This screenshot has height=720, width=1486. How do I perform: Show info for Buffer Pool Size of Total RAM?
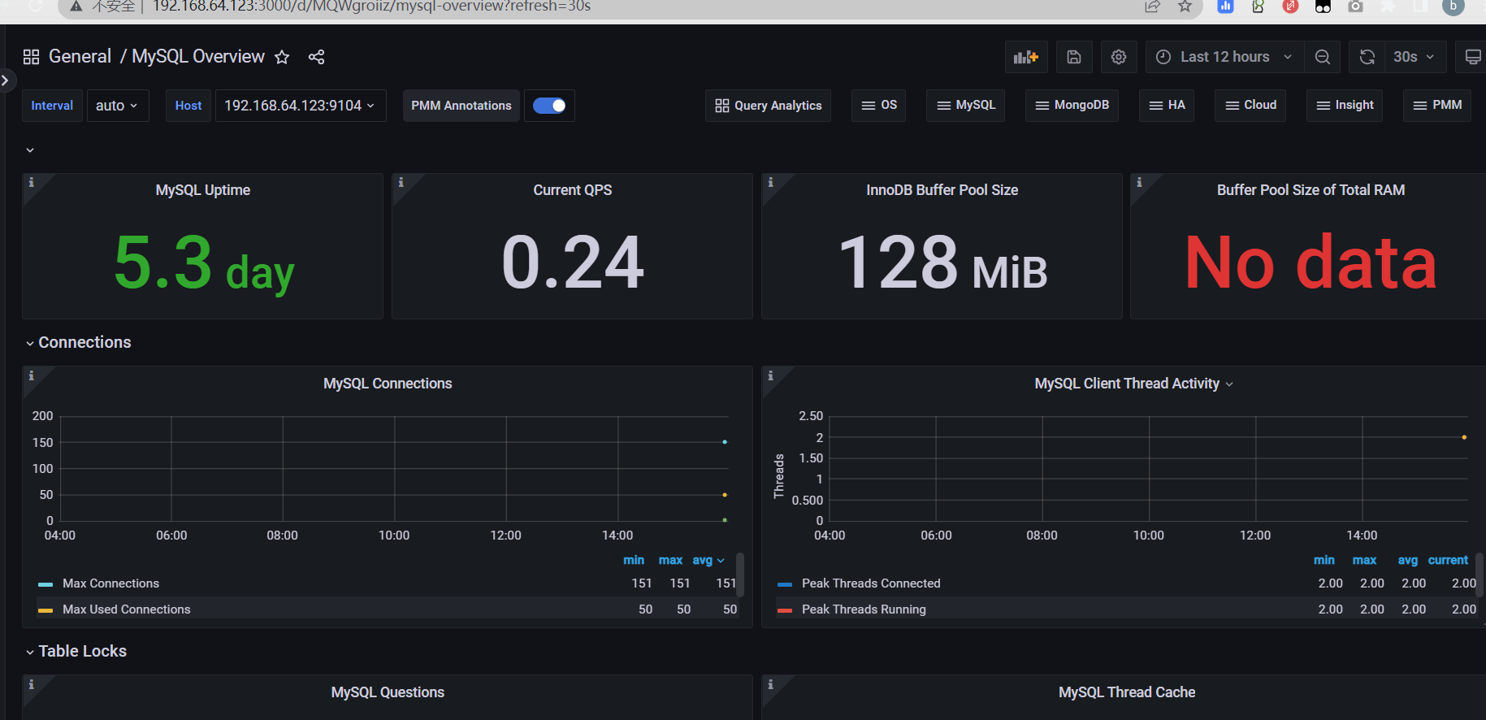(1140, 182)
